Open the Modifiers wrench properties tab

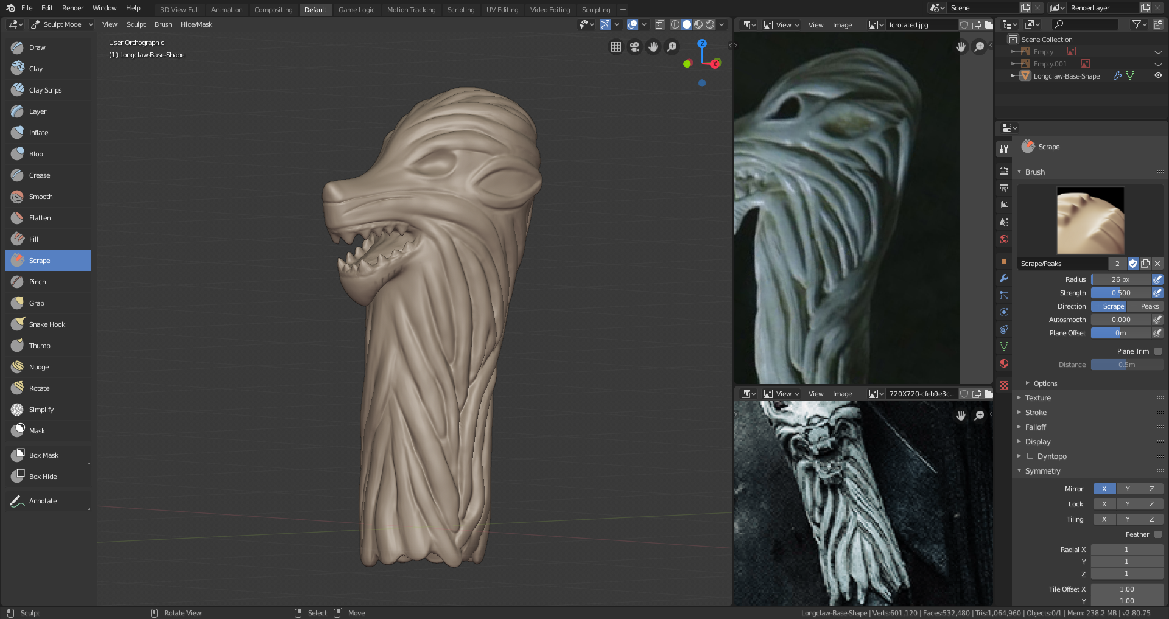click(x=1004, y=278)
